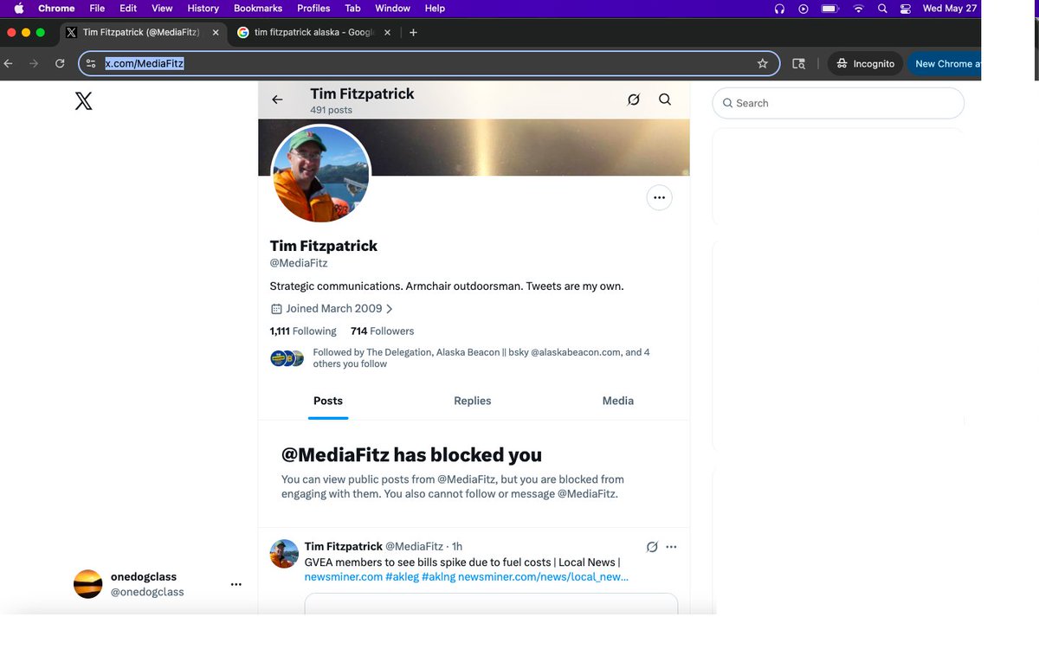Open Grok icon in the profile header
Viewport: 1039px width, 649px height.
634,100
